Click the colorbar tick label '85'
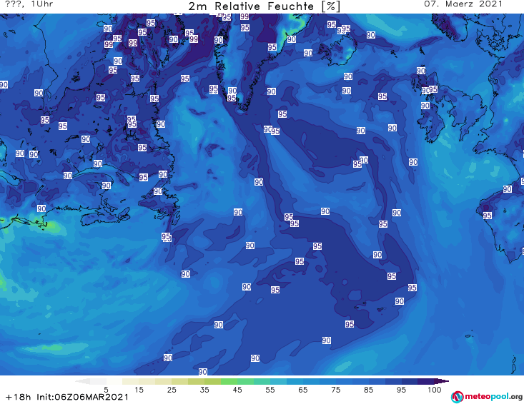 coord(368,390)
